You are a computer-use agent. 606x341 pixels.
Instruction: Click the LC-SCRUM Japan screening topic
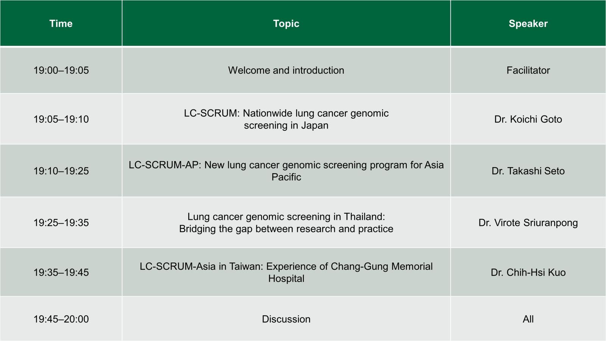pos(286,119)
